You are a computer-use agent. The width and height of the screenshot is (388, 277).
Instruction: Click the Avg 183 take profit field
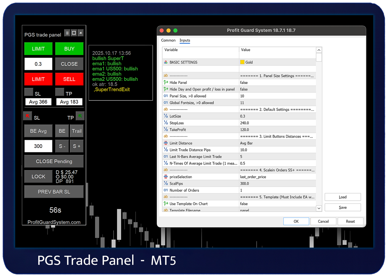click(69, 102)
